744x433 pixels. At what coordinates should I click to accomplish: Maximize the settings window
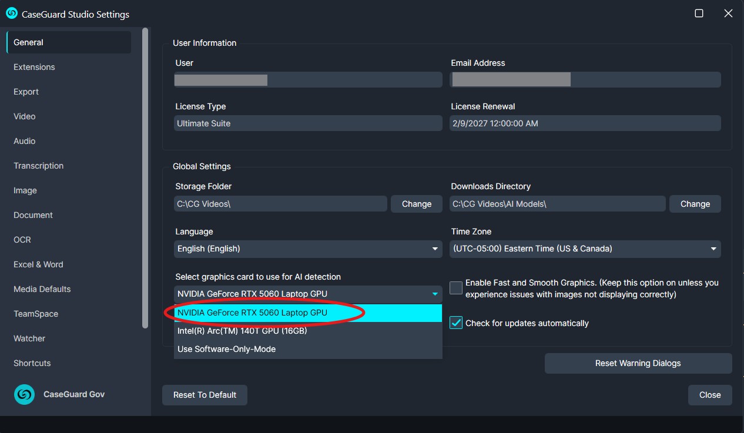click(699, 14)
